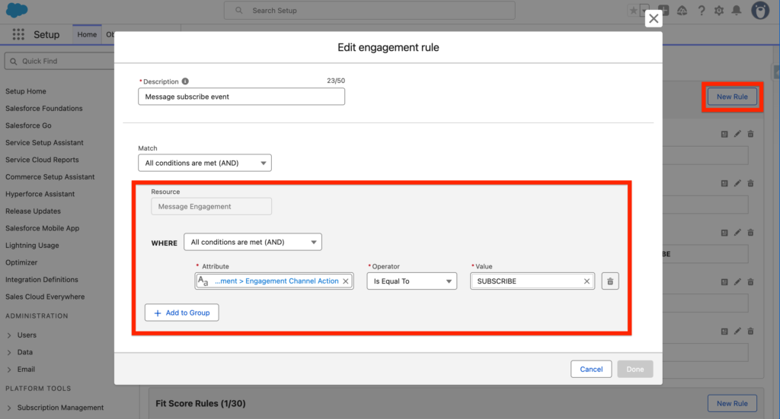Screen dimensions: 780x419
Task: Switch to the Home tab
Action: pyautogui.click(x=87, y=35)
